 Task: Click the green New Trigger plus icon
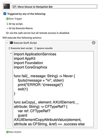pos(7,19)
